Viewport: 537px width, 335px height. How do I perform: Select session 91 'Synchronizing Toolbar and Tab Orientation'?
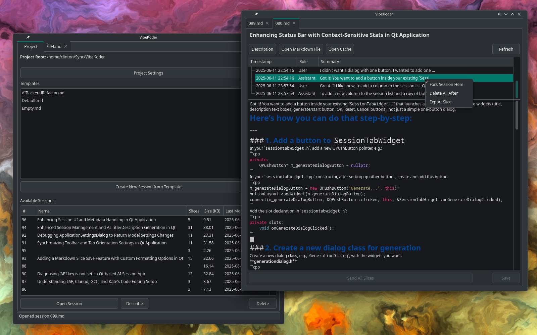(131, 243)
